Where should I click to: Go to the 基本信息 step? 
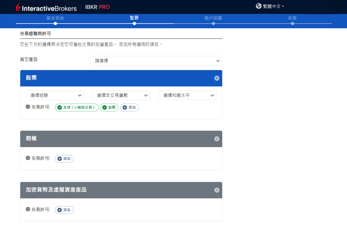[55, 18]
